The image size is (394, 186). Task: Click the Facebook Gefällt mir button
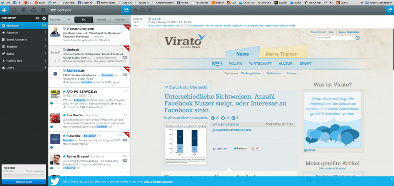click(x=220, y=149)
